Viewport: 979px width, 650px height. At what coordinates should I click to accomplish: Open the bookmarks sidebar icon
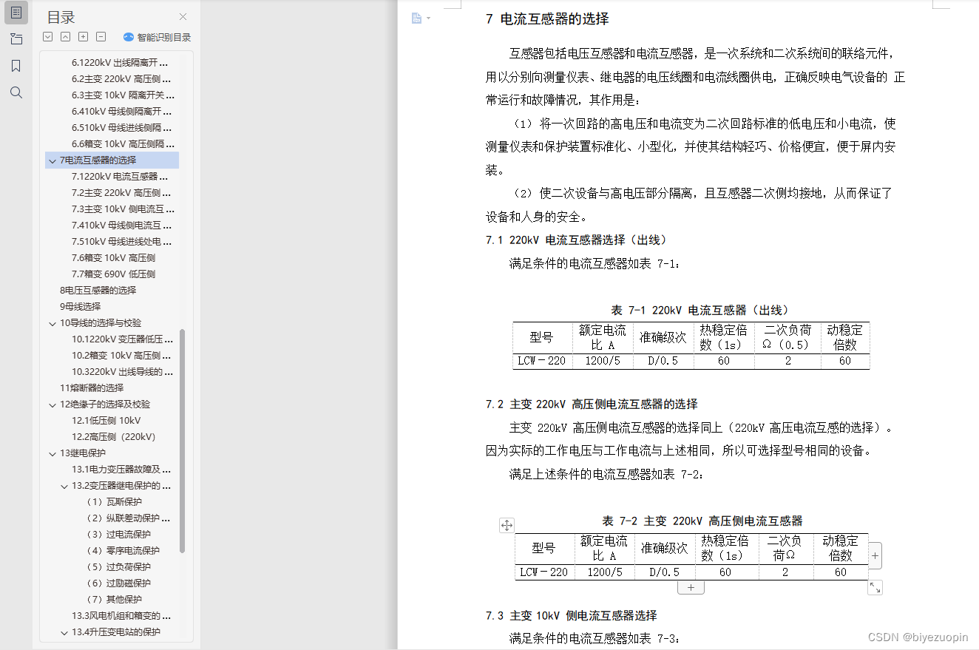[16, 66]
